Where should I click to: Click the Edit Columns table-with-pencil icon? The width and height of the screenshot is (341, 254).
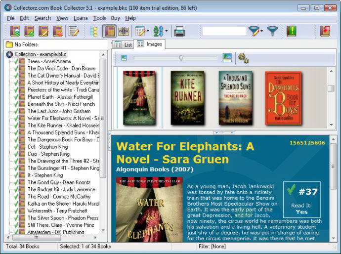[140, 31]
